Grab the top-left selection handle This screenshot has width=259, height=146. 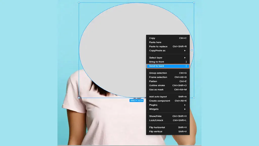point(79,3)
